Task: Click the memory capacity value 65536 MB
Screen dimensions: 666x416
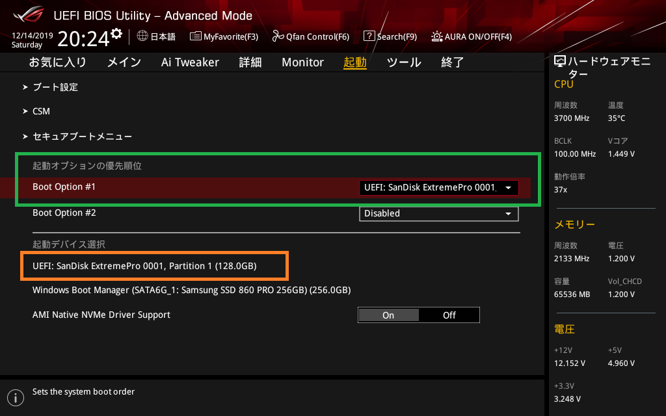Action: [572, 294]
